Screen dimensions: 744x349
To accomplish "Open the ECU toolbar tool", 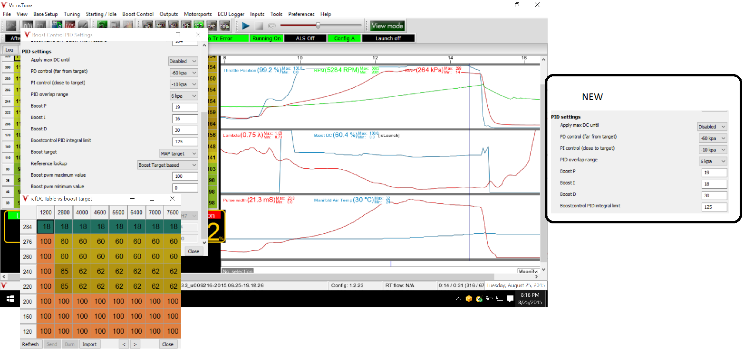I will pyautogui.click(x=41, y=25).
